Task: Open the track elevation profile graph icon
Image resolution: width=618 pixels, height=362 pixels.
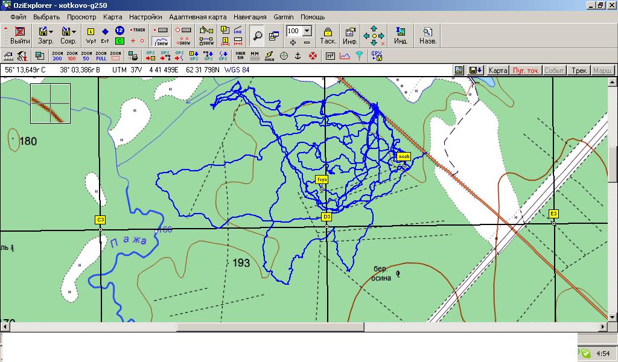Action: (345, 56)
